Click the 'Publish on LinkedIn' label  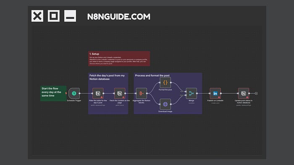pyautogui.click(x=215, y=101)
